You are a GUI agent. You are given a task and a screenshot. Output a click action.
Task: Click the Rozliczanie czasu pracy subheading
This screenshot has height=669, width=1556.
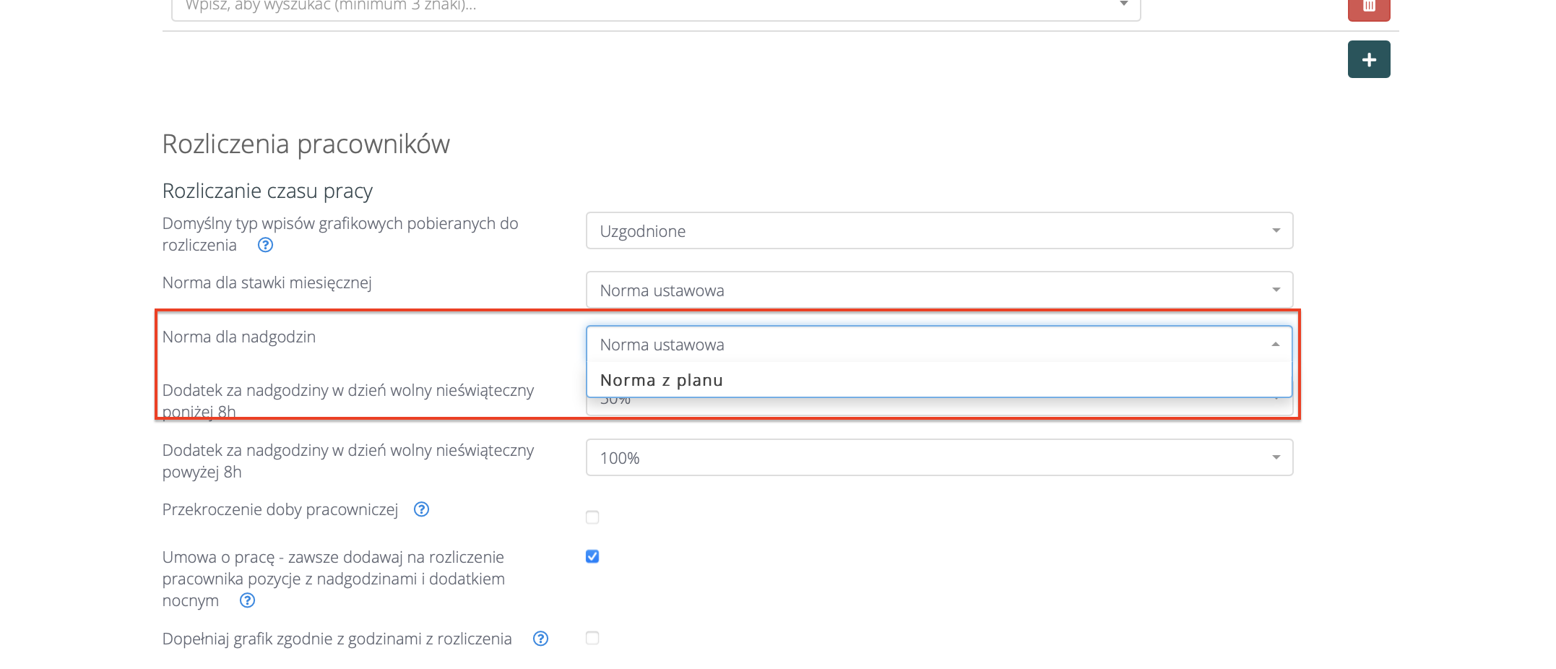(267, 191)
